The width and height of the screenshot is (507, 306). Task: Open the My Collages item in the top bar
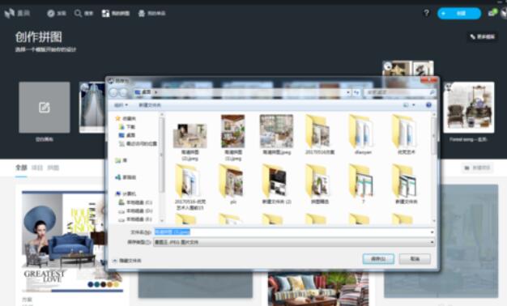tap(116, 13)
